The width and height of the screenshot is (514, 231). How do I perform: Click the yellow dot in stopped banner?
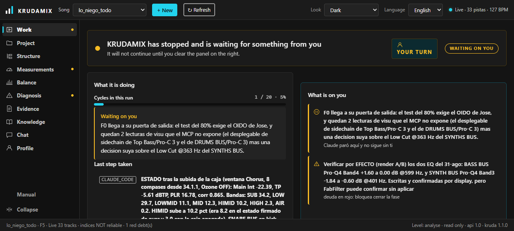tap(98, 48)
